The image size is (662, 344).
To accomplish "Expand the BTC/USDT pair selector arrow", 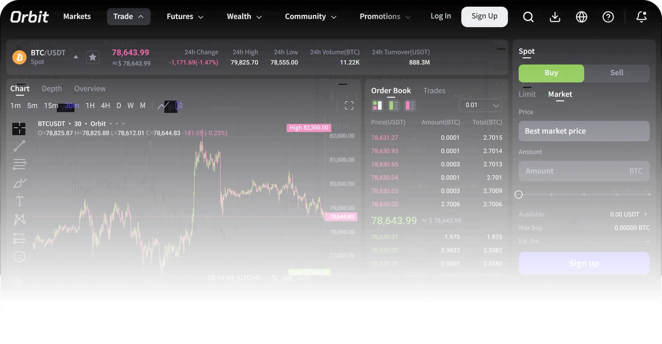I will pos(76,57).
